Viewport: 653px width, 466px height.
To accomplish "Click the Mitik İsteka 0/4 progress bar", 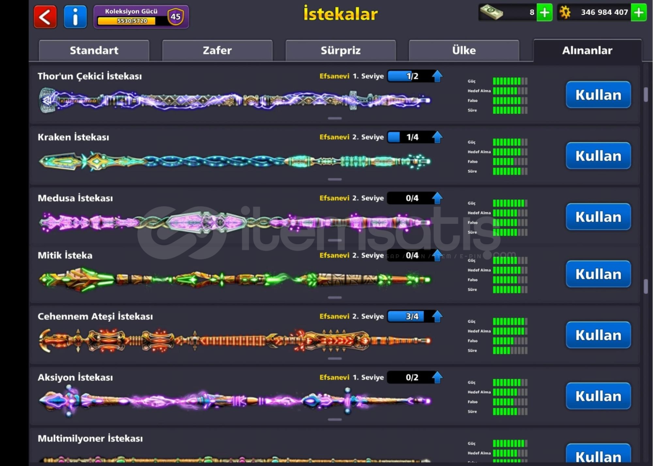I will point(410,255).
